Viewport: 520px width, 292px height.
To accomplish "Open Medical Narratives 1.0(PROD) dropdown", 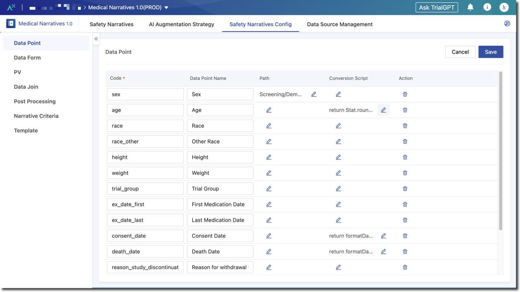I will [128, 7].
